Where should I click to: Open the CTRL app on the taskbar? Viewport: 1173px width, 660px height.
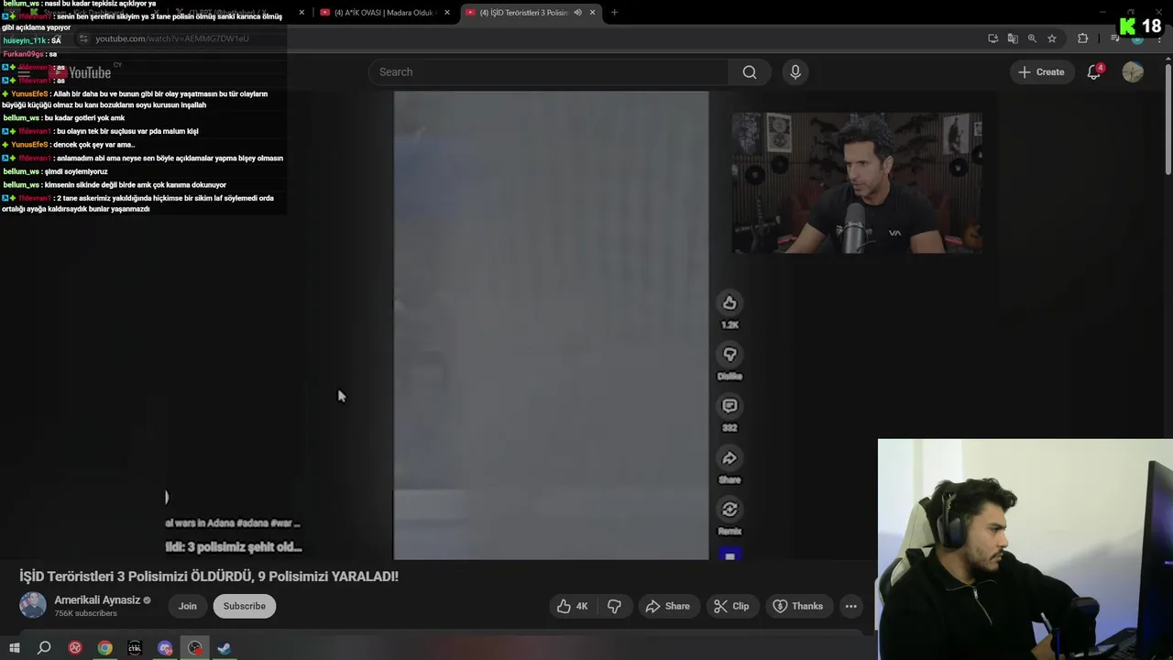click(x=135, y=648)
